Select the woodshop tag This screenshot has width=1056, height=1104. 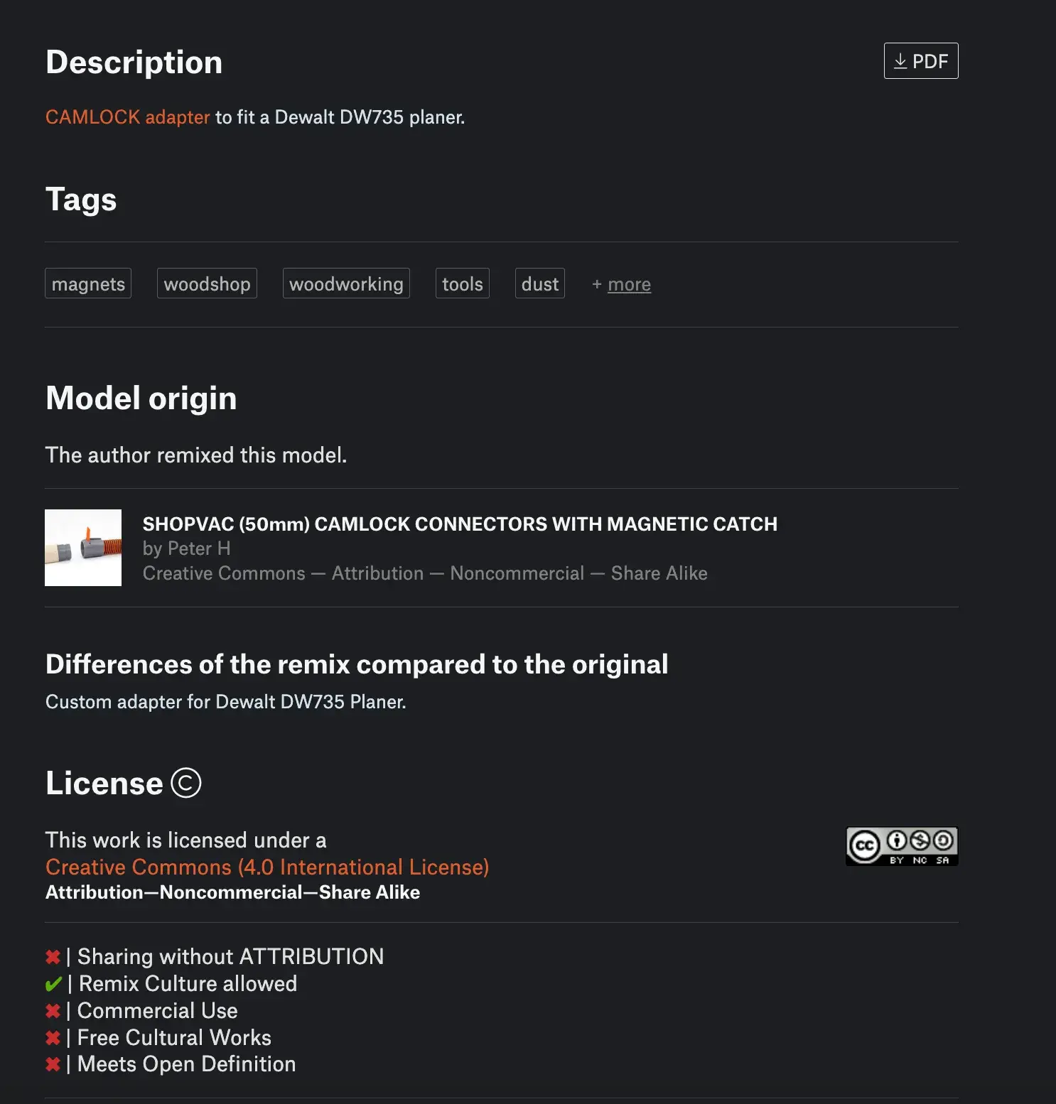coord(207,283)
